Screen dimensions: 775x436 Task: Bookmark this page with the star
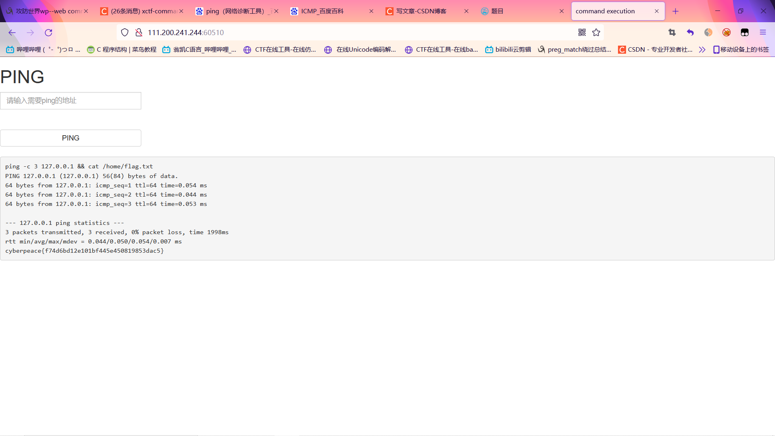(x=596, y=33)
